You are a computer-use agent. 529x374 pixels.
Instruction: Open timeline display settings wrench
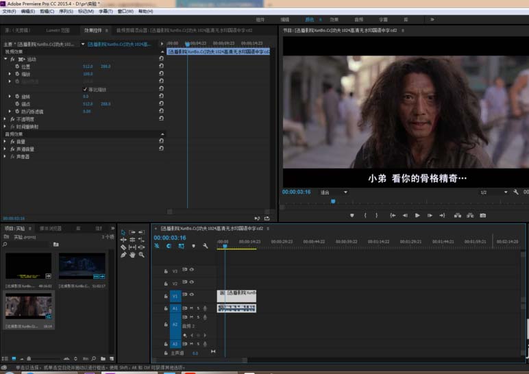[205, 246]
